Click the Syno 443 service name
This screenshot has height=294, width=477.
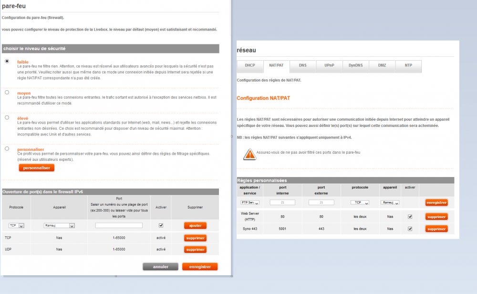[x=250, y=229]
